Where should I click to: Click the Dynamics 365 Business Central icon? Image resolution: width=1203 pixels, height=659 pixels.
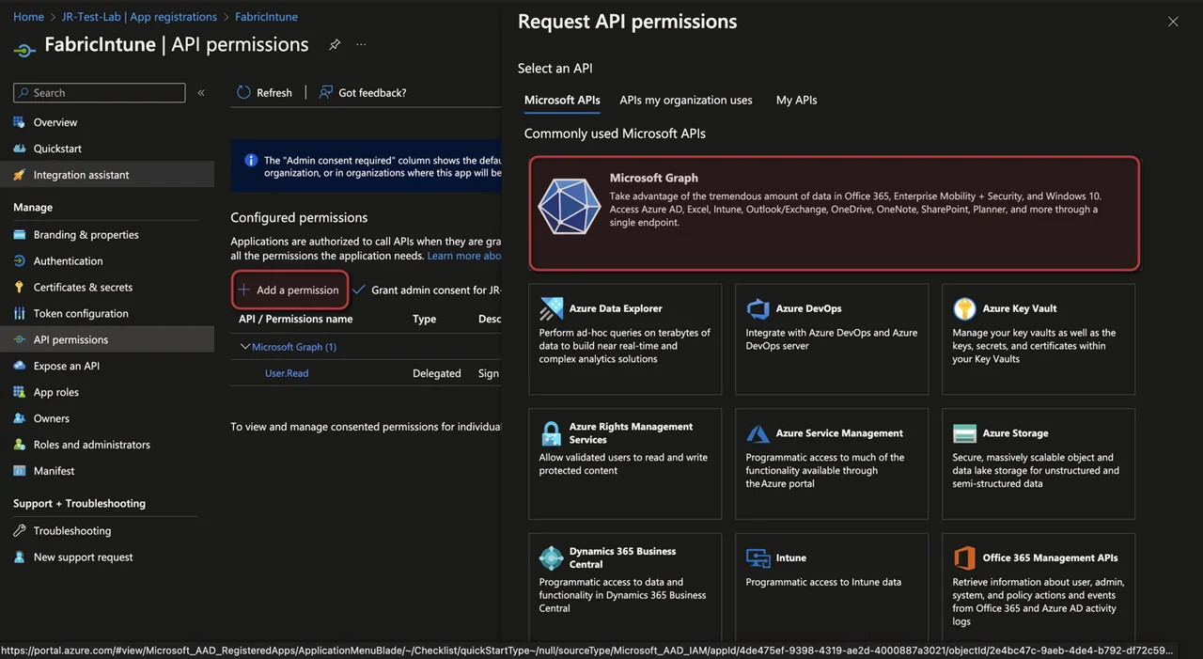click(552, 557)
